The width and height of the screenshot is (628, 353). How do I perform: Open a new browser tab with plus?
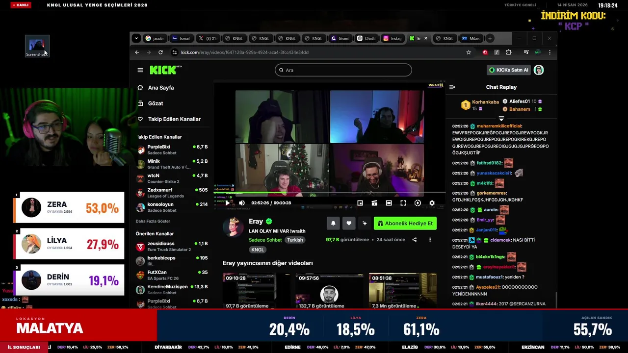490,38
